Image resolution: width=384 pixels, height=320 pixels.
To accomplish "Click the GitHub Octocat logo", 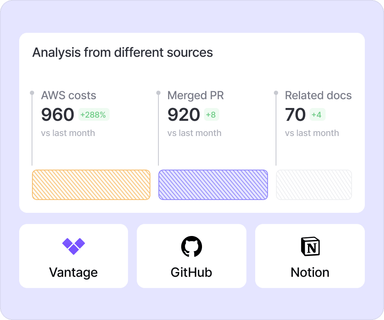I will (192, 246).
